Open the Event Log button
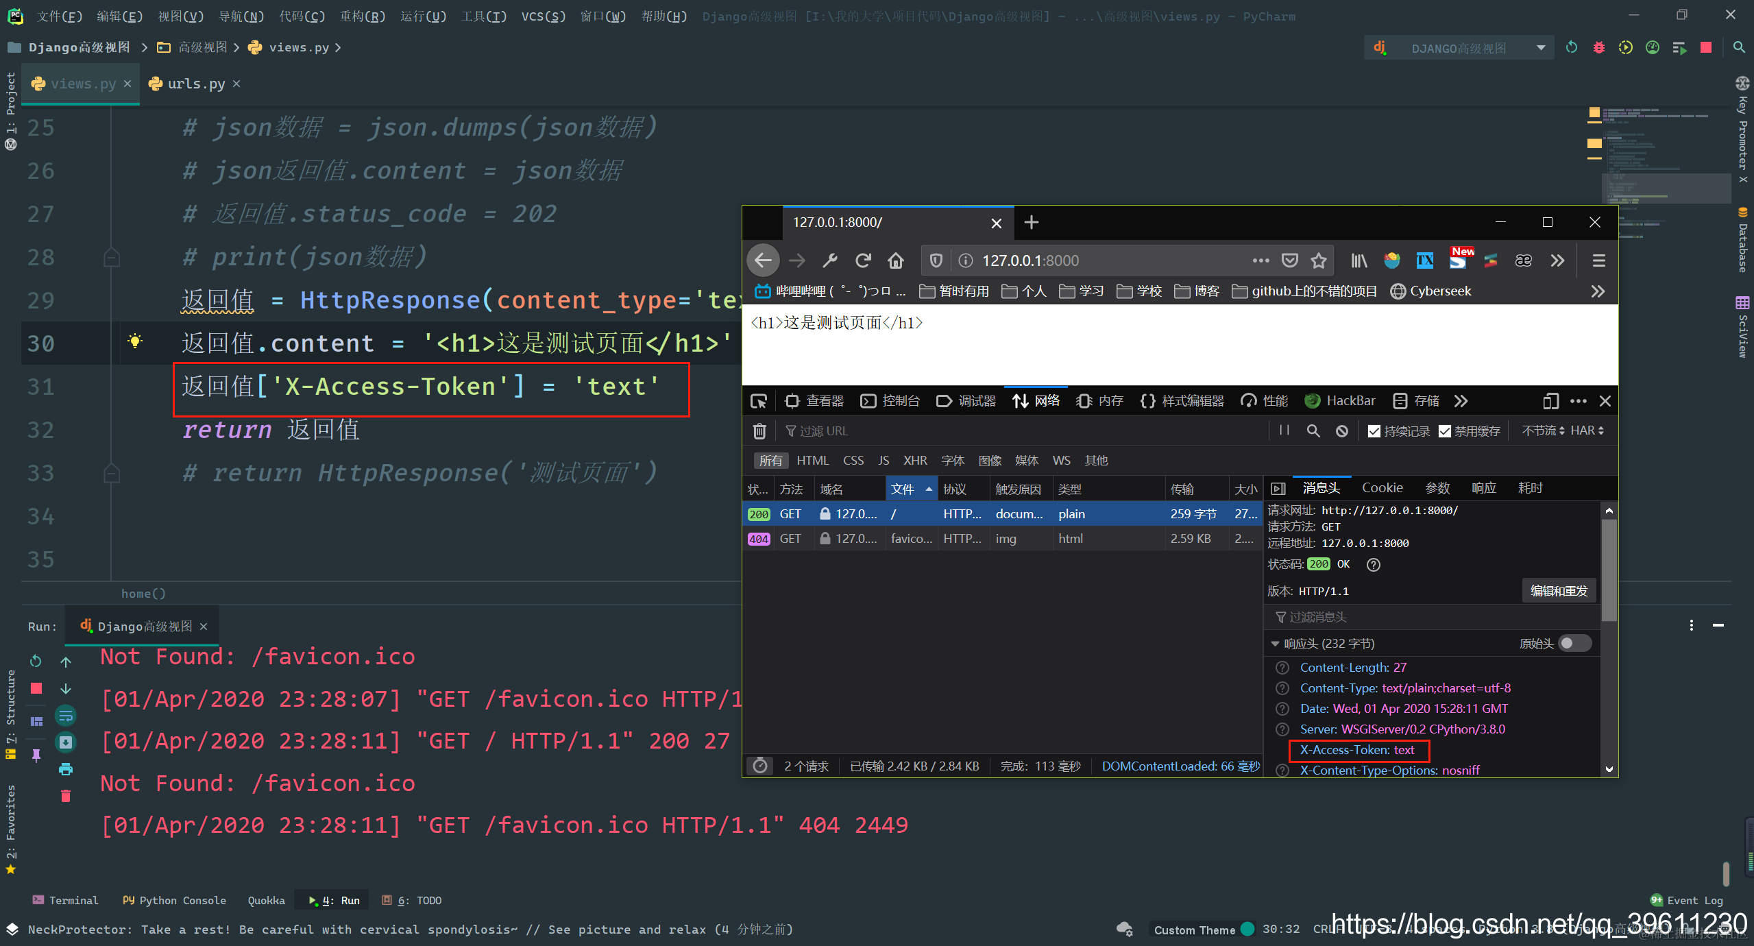 point(1687,900)
